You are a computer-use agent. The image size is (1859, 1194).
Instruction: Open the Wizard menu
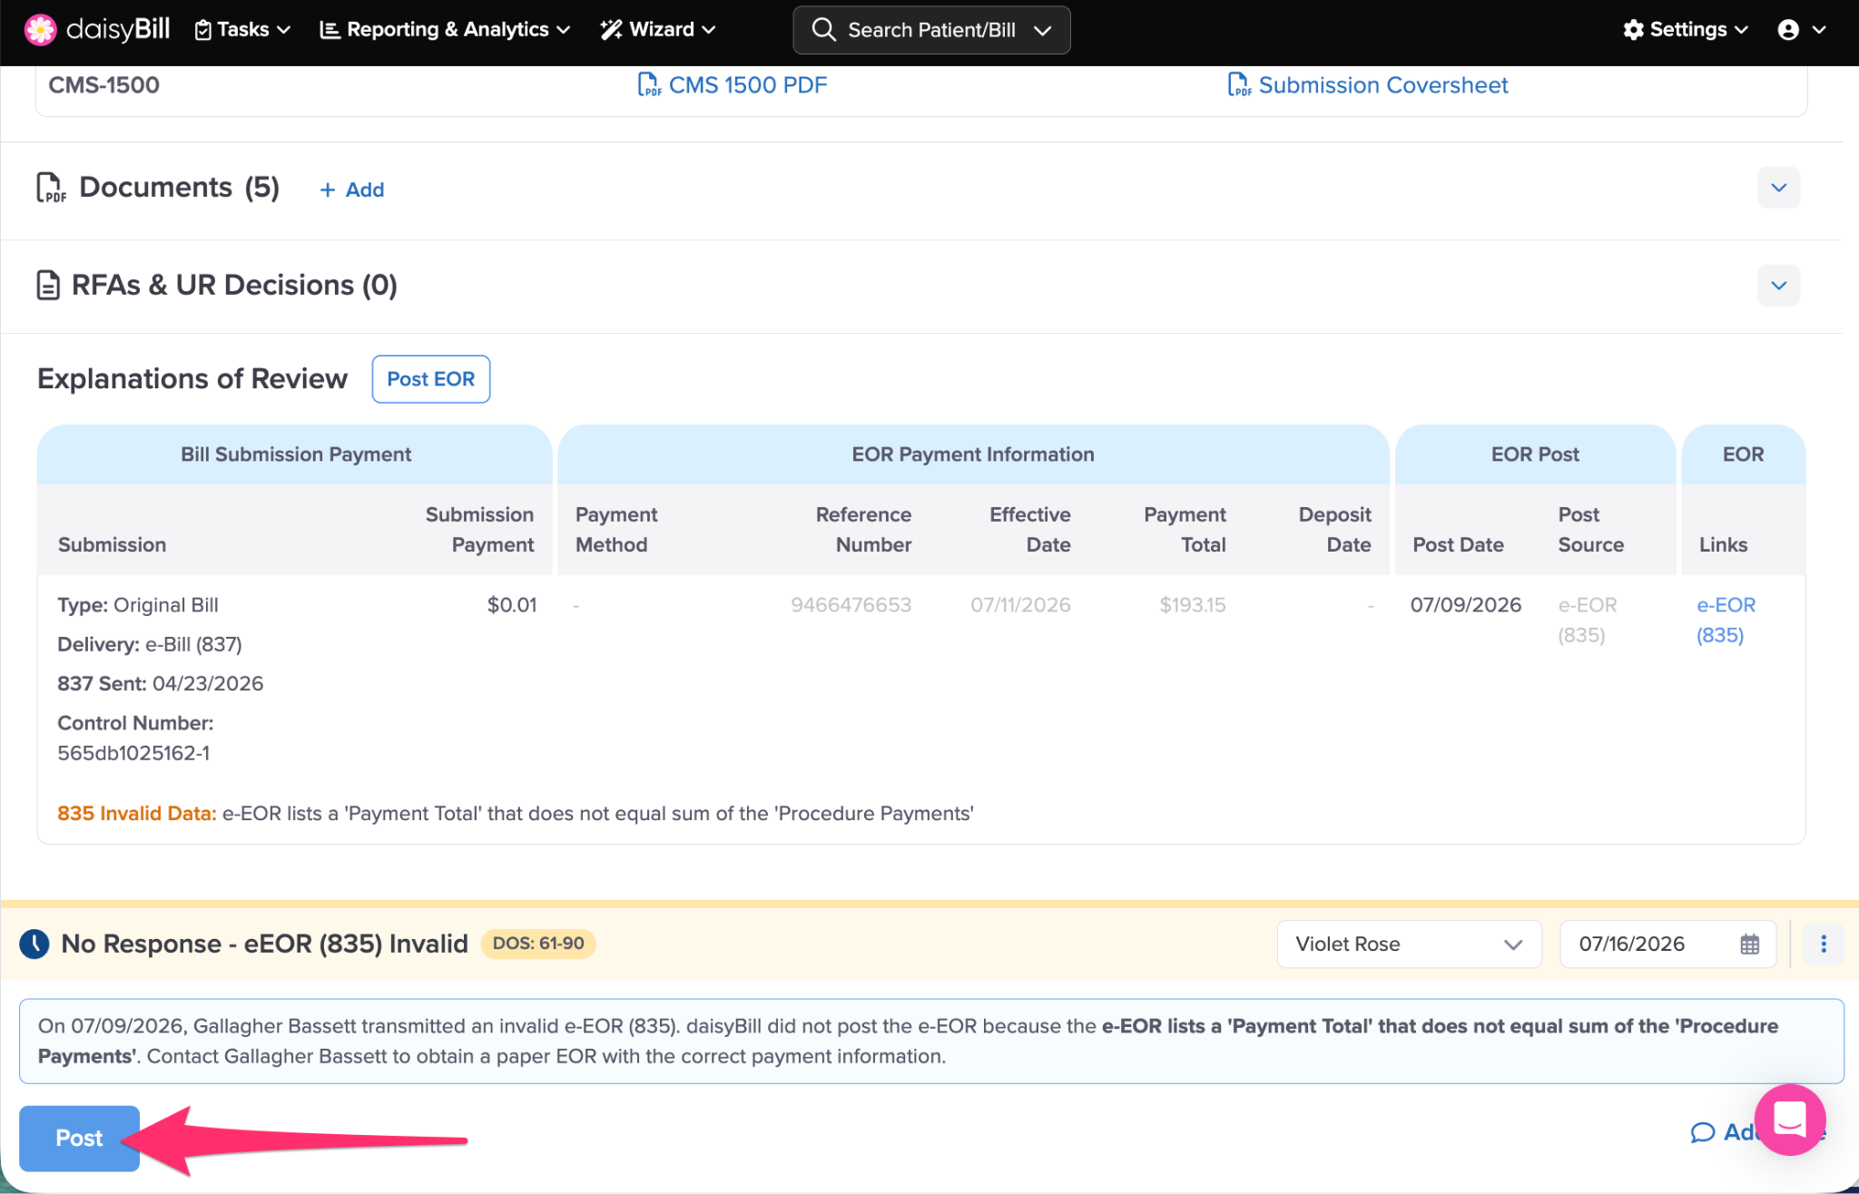point(658,30)
